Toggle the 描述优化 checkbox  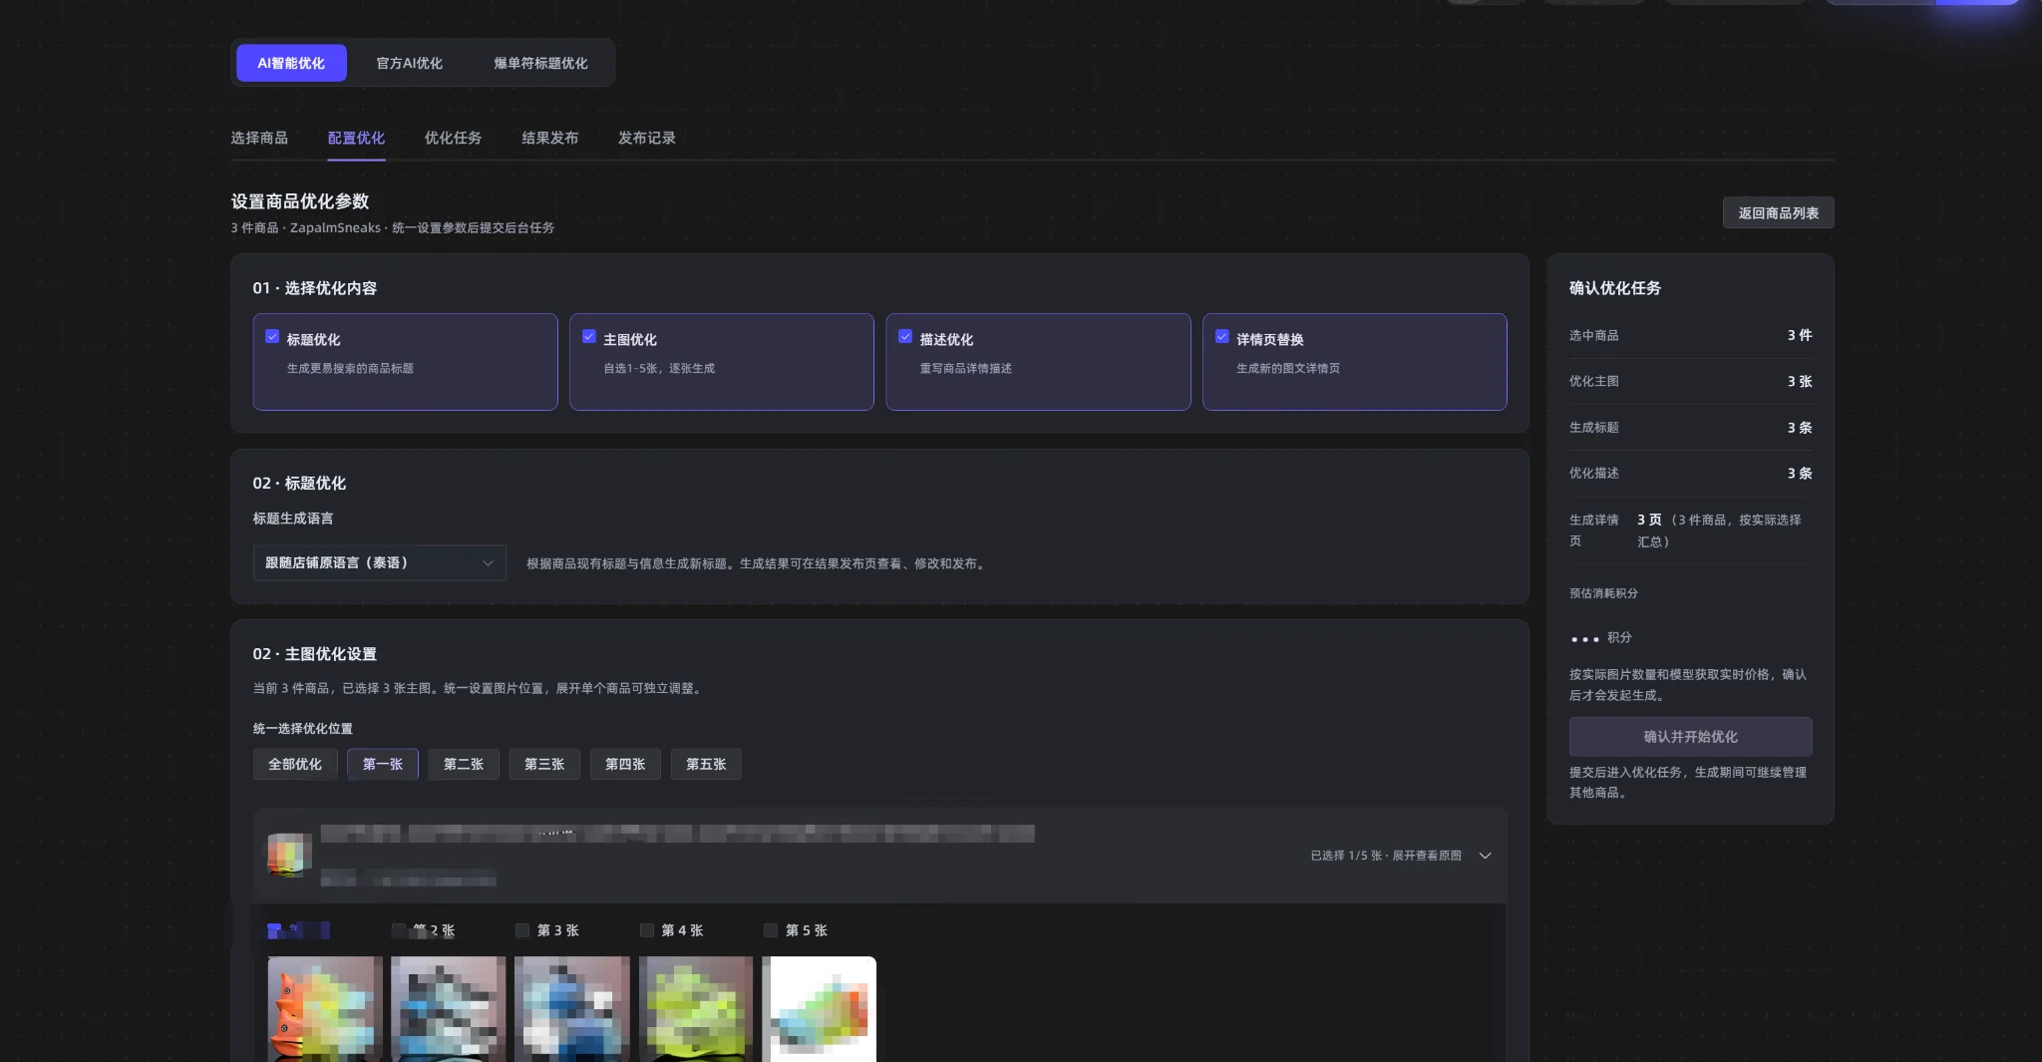pos(905,337)
